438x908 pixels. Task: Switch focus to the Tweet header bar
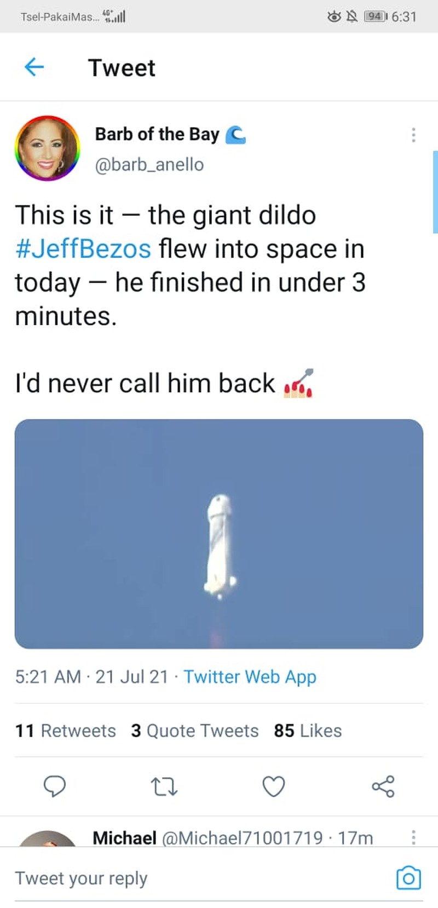coord(122,67)
